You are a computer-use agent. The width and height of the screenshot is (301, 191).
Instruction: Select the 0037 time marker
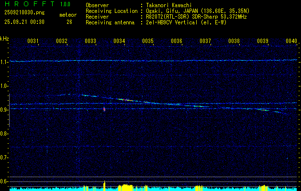pos(205,42)
